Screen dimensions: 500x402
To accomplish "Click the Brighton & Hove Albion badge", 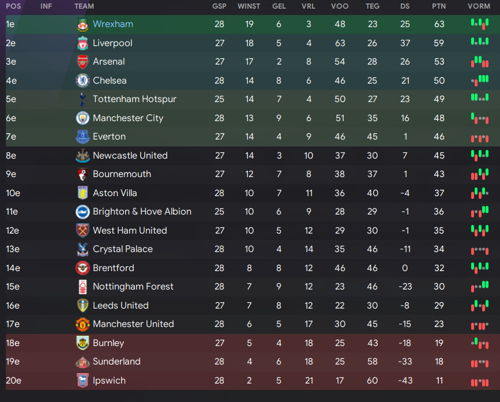I will pyautogui.click(x=82, y=212).
